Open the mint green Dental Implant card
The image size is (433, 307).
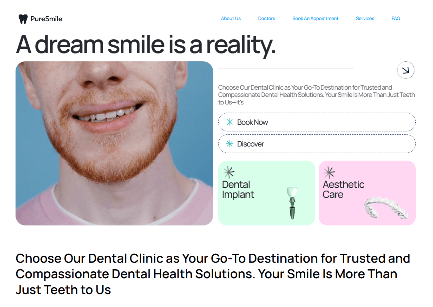coord(267,193)
